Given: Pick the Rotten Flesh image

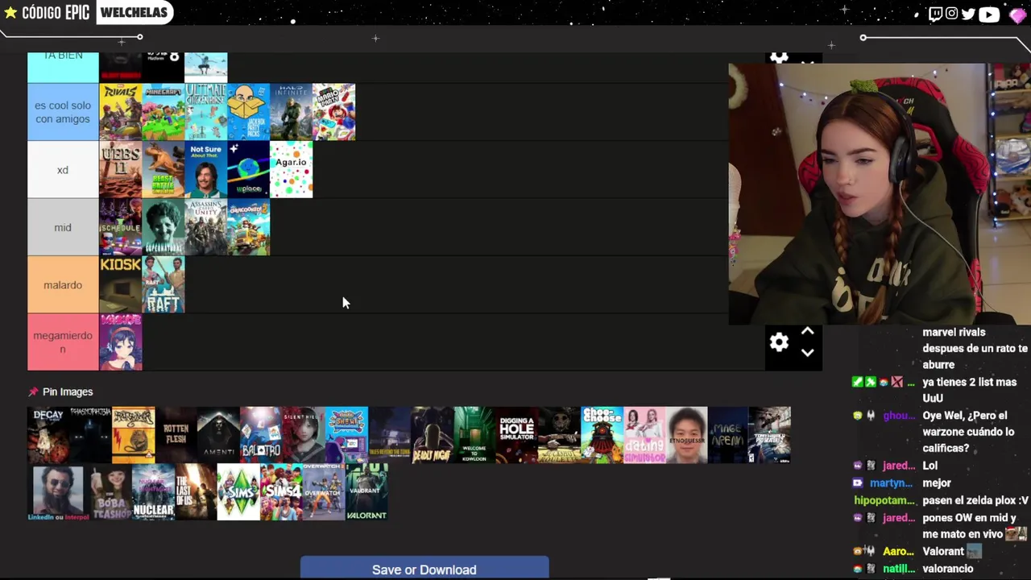Looking at the screenshot, I should pos(176,435).
